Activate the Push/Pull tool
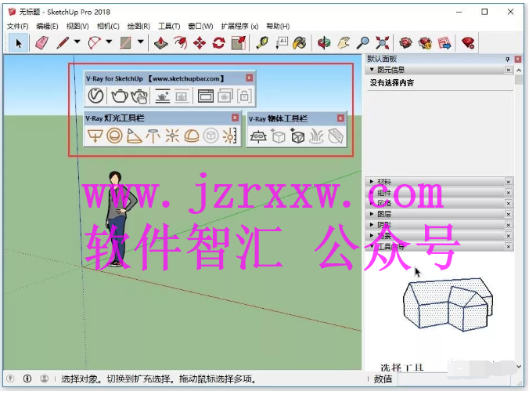This screenshot has width=529, height=395. 161,43
